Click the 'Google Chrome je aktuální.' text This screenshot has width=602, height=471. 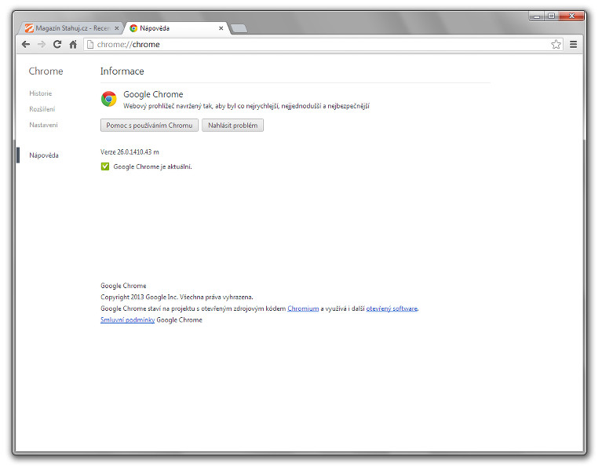(x=152, y=166)
